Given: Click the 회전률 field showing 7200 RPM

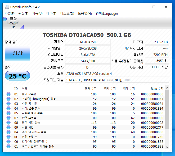Looking at the screenshot, I should coord(157,55).
